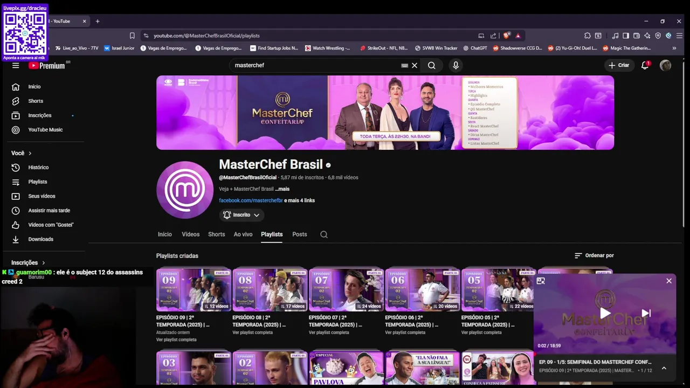Expand the miniplayer playlist panel
The height and width of the screenshot is (388, 690).
(x=664, y=368)
